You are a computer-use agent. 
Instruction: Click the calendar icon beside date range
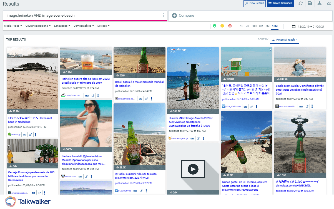click(x=294, y=26)
